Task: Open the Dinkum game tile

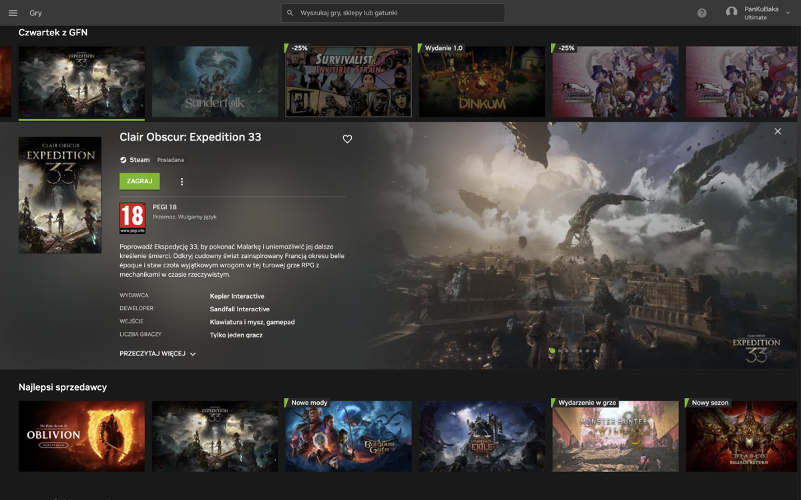Action: click(482, 82)
